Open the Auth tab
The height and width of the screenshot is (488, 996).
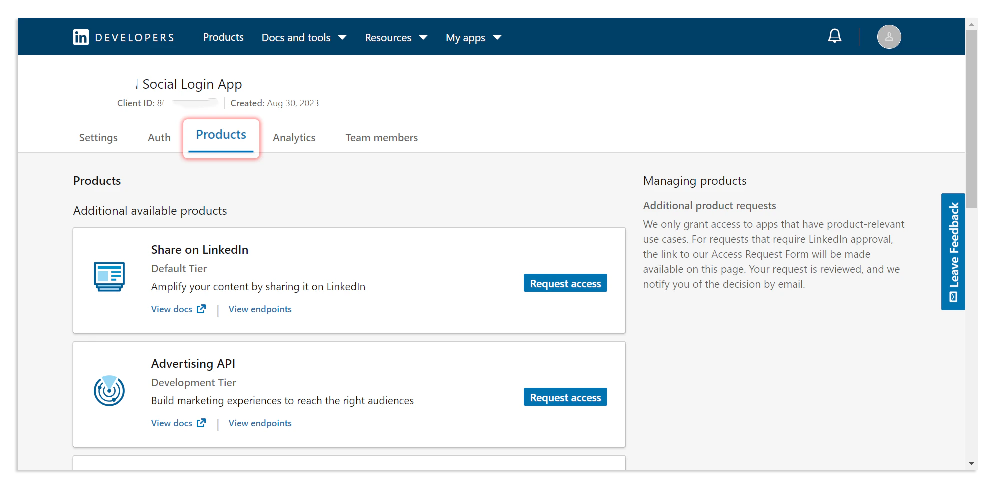(158, 137)
